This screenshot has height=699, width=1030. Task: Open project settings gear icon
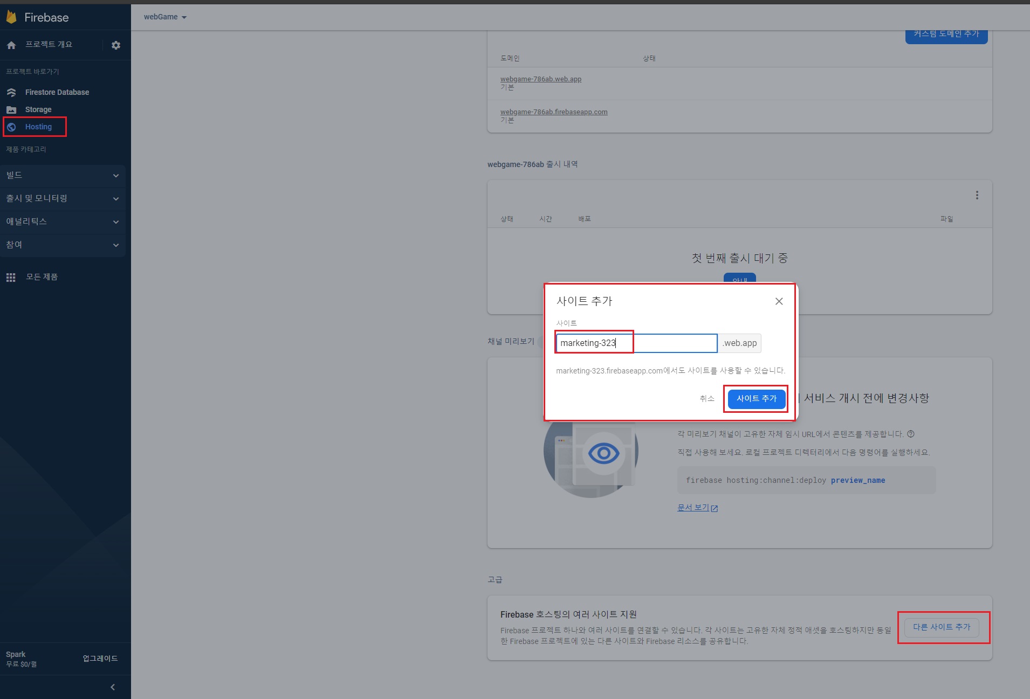116,45
